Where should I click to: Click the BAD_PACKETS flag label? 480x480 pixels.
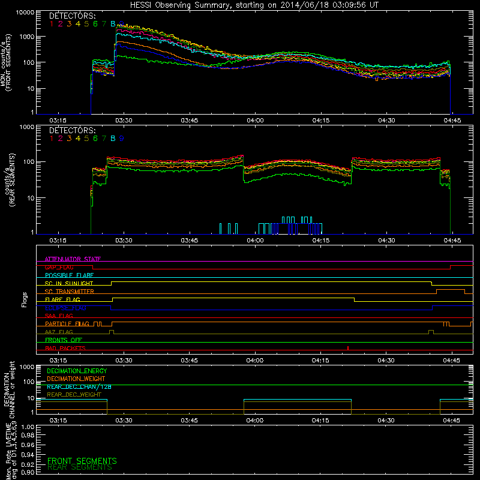click(x=65, y=348)
